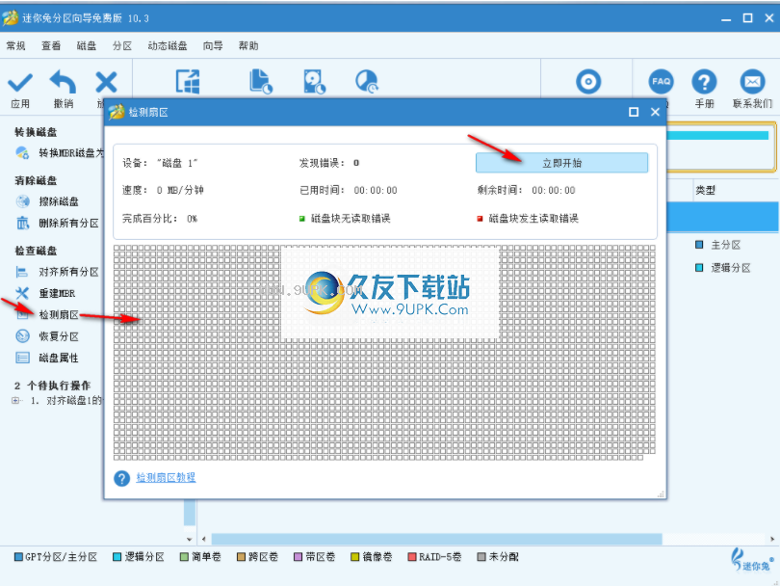Click the Apply (应用) checkmark icon
Image resolution: width=780 pixels, height=586 pixels.
pos(20,82)
